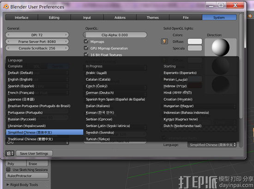Select Default (Default) language
254x189 pixels.
44,73
